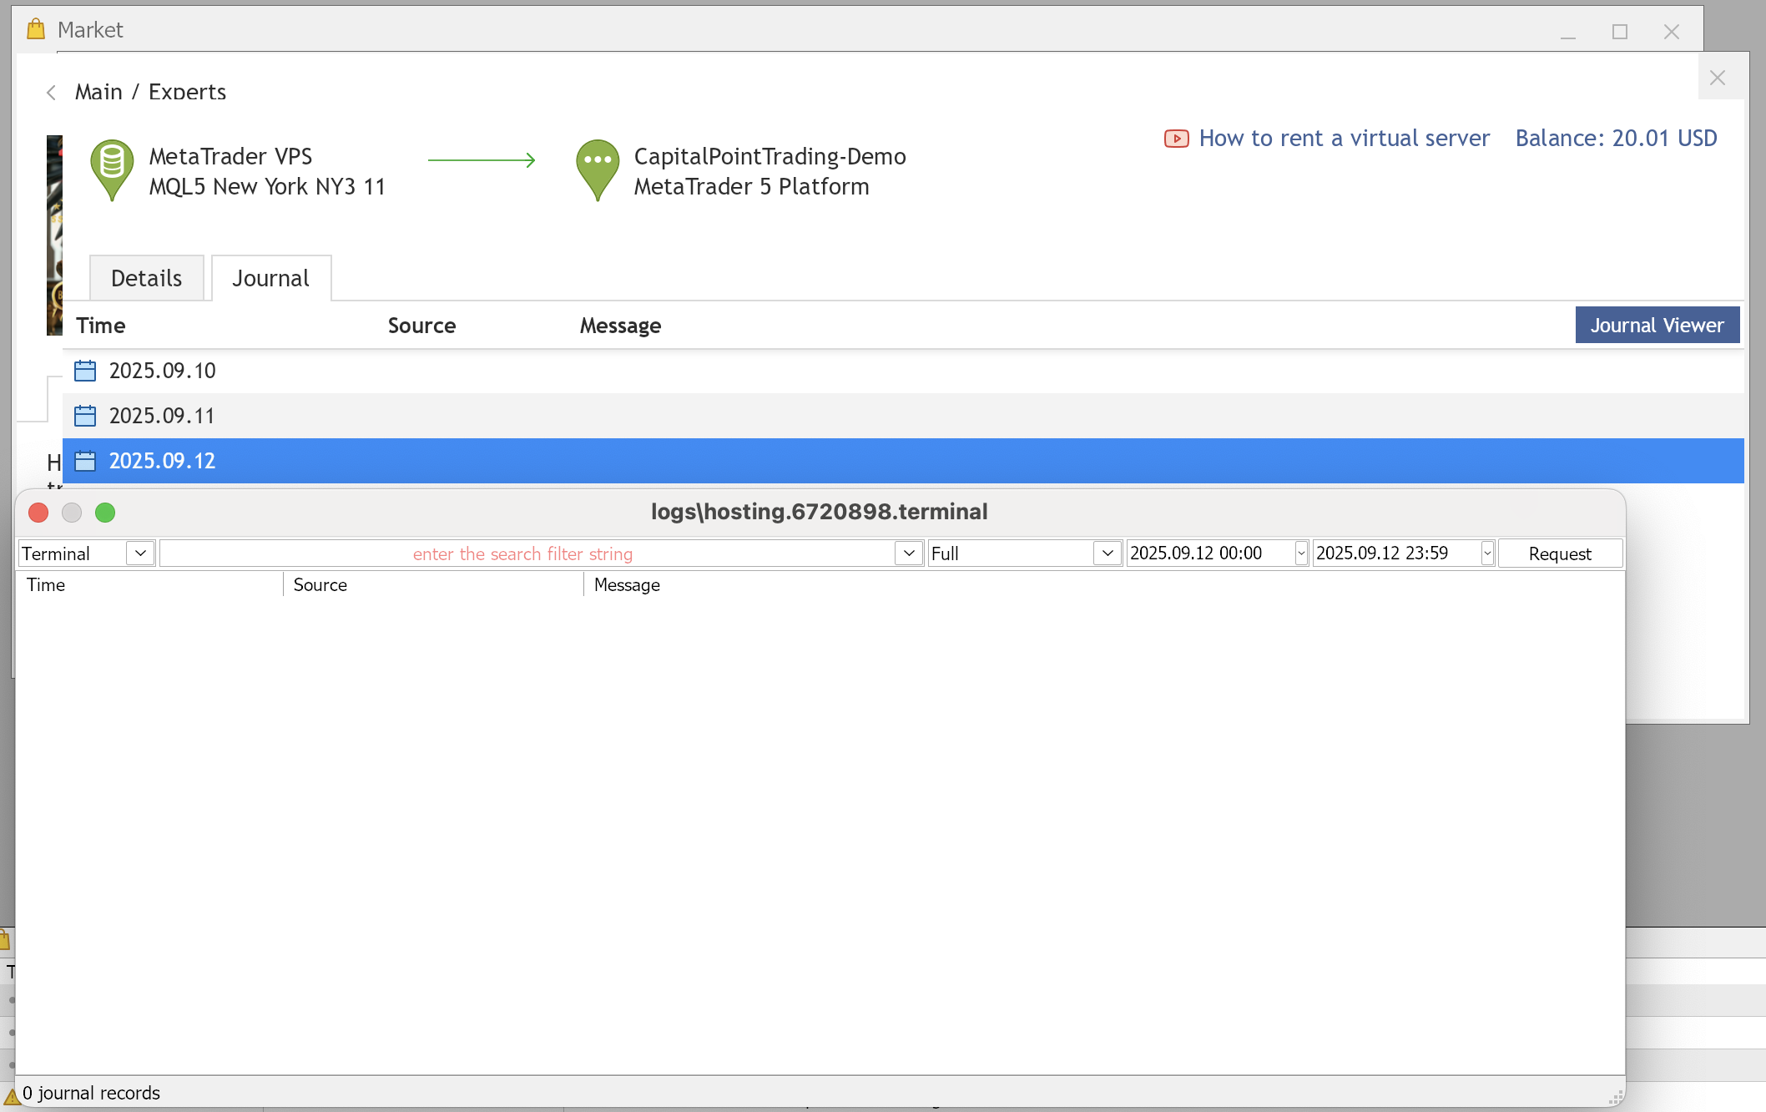This screenshot has height=1112, width=1766.
Task: Click the warning triangle in status bar
Action: pyautogui.click(x=12, y=1096)
